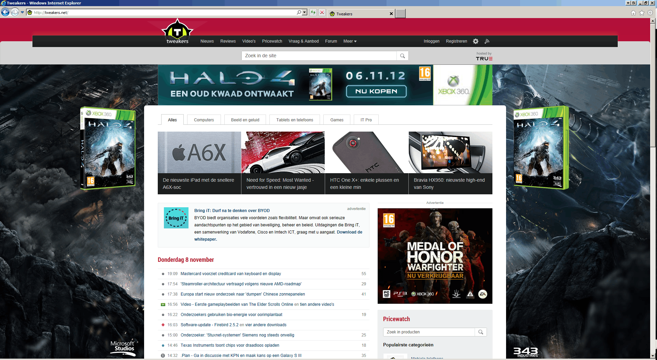Open the Apple A6X iPad article thumbnail
The image size is (657, 360).
point(199,152)
